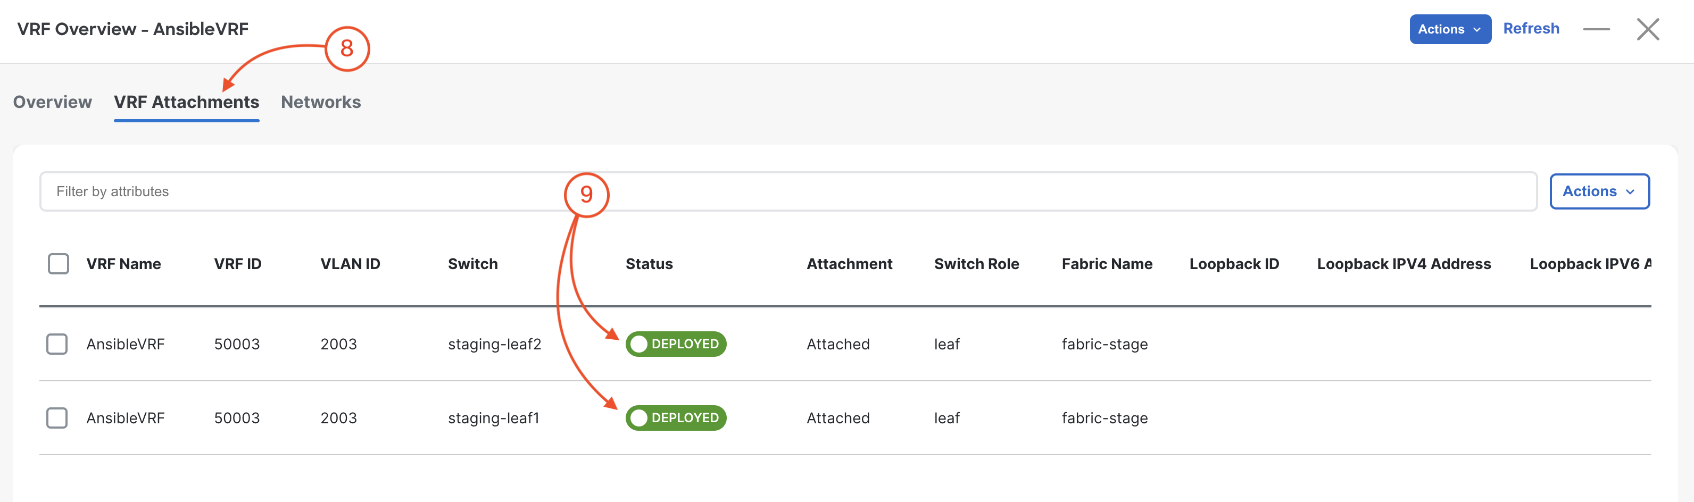
Task: Check the staging-leaf2 row checkbox
Action: (x=57, y=344)
